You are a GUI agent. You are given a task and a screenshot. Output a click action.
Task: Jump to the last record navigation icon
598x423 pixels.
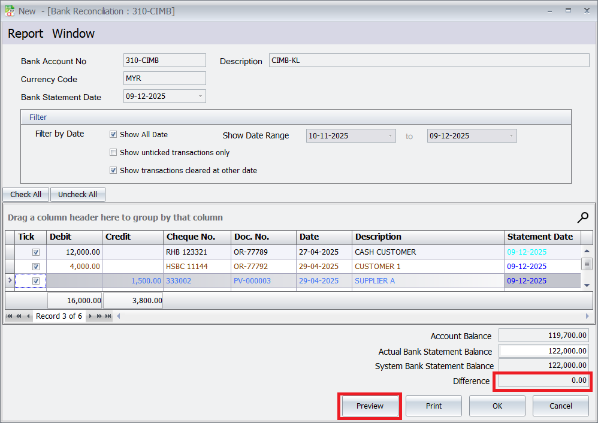(107, 316)
